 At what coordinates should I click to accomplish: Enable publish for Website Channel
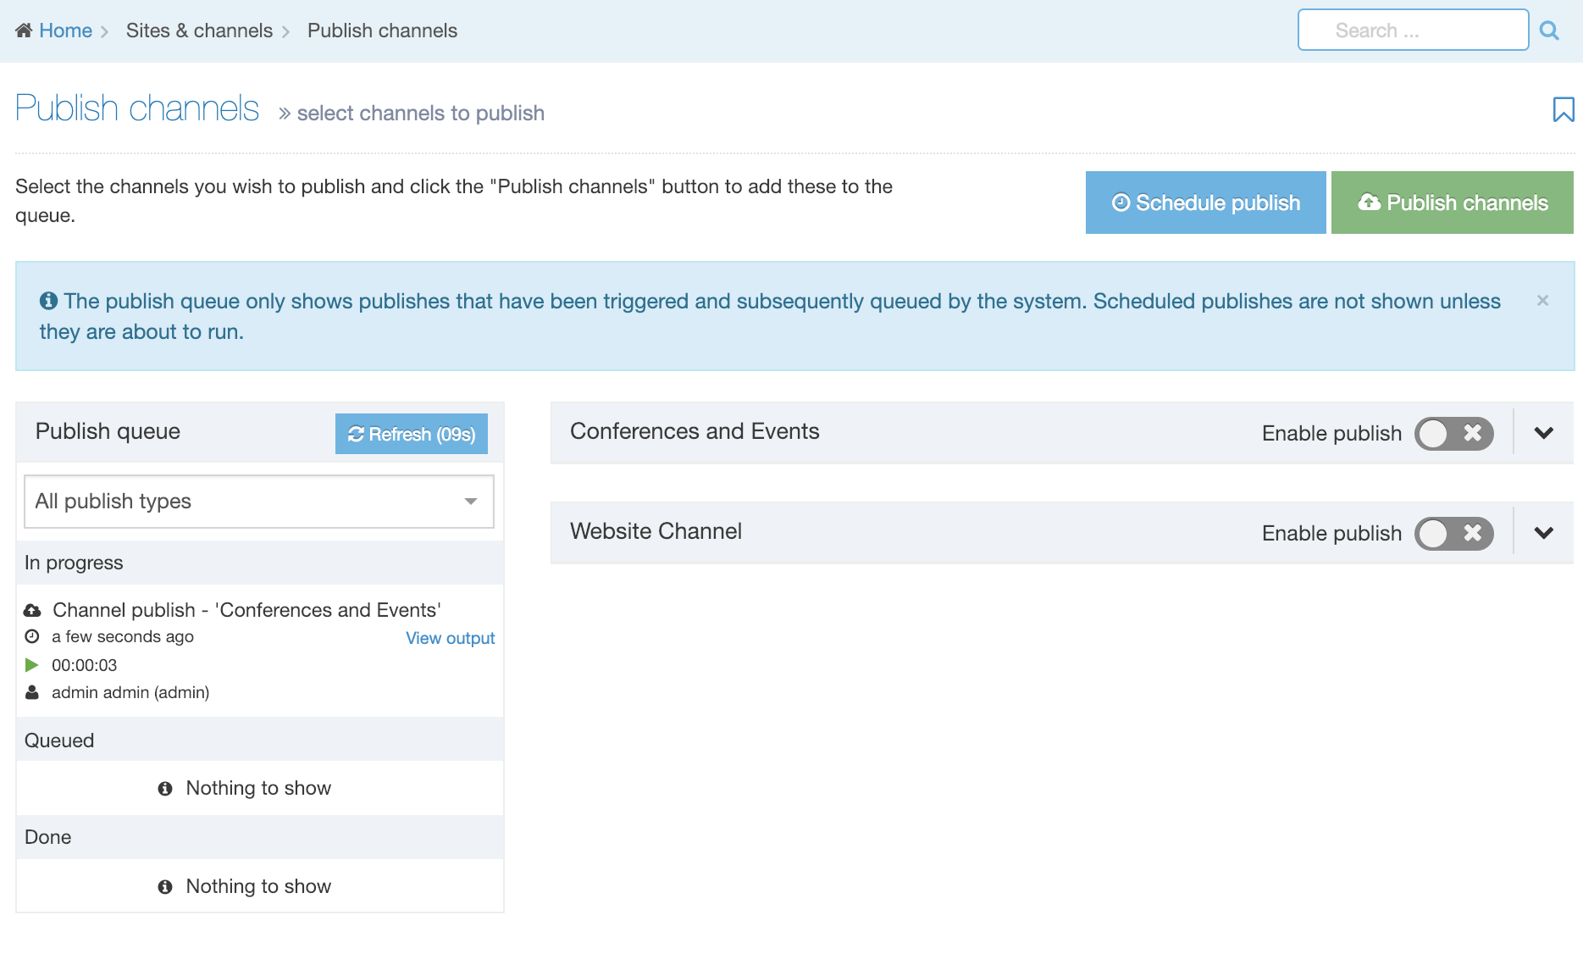[x=1454, y=533]
